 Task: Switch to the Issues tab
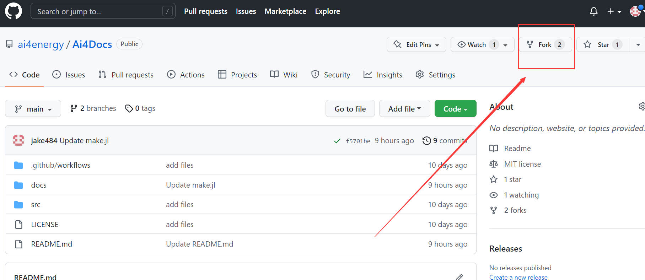tap(69, 75)
